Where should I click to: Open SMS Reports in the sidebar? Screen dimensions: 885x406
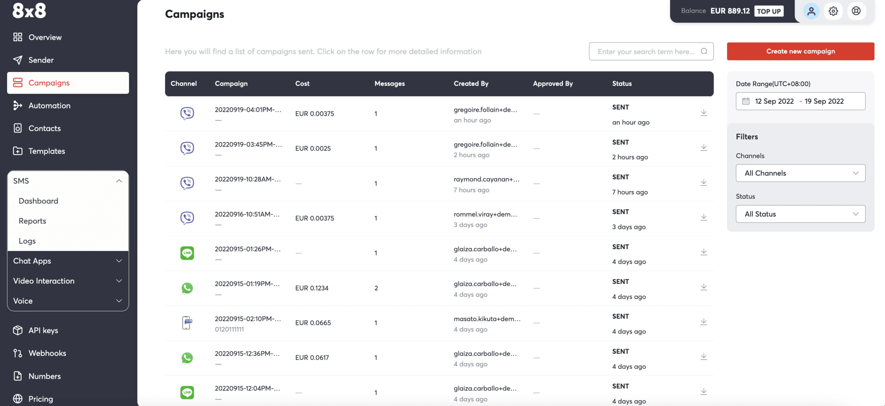[x=32, y=221]
